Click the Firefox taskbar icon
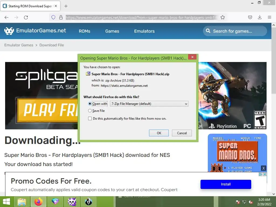The image size is (276, 207). (38, 202)
